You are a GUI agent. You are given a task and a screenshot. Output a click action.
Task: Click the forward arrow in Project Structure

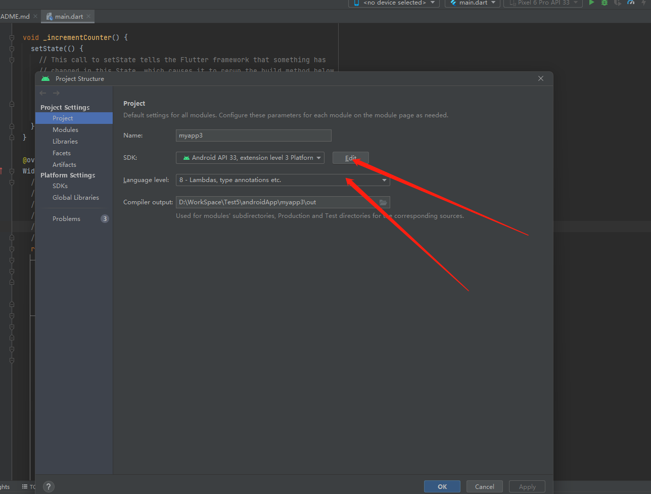tap(56, 93)
